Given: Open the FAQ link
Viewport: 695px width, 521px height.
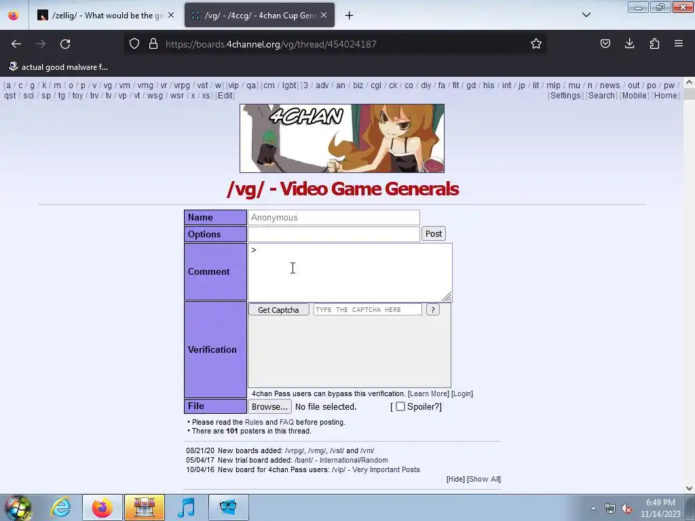Looking at the screenshot, I should 287,422.
